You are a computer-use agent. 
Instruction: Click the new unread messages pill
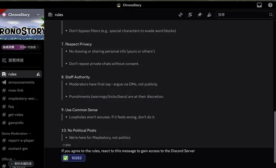(x=21, y=164)
